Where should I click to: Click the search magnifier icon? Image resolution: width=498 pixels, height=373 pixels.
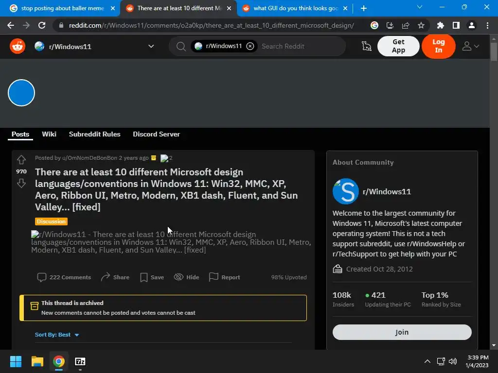[181, 47]
